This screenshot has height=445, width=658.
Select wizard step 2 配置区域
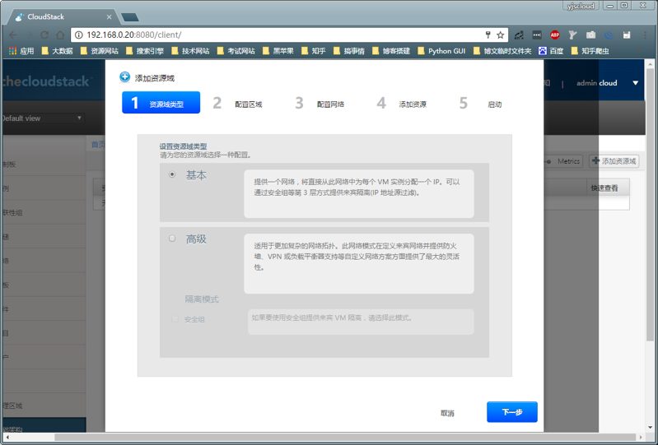tap(237, 104)
